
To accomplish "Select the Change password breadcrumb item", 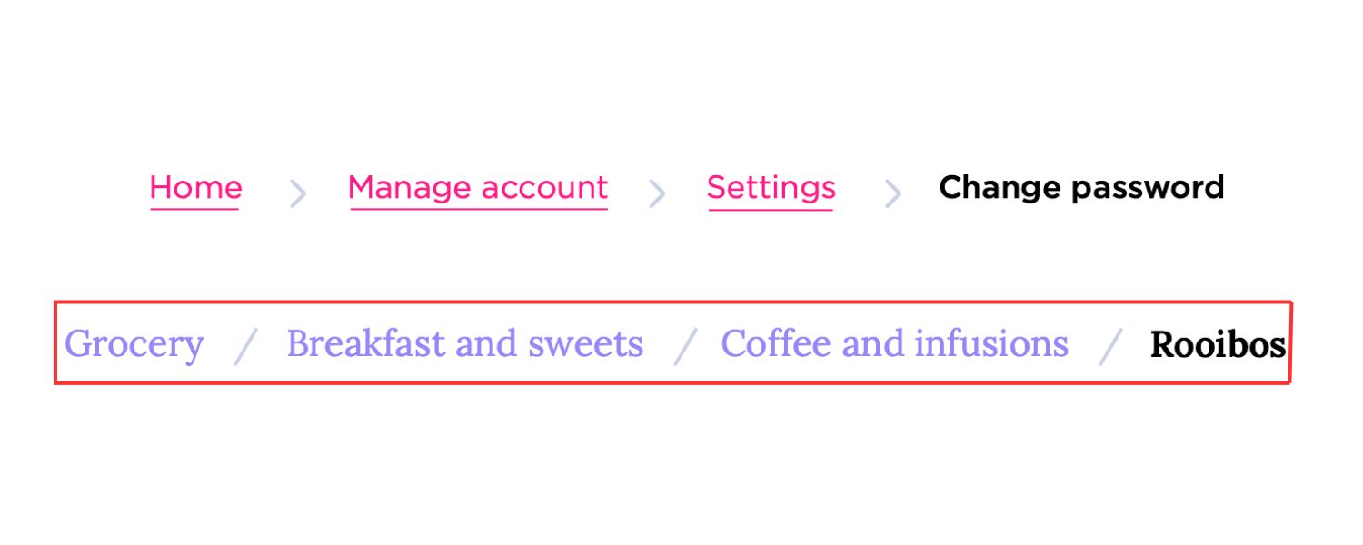I will click(x=1082, y=188).
